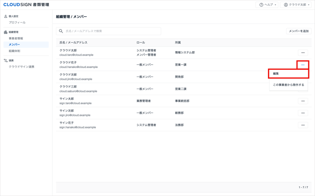Click the 所属 column header
Screen dimensions: 315x196
178,43
